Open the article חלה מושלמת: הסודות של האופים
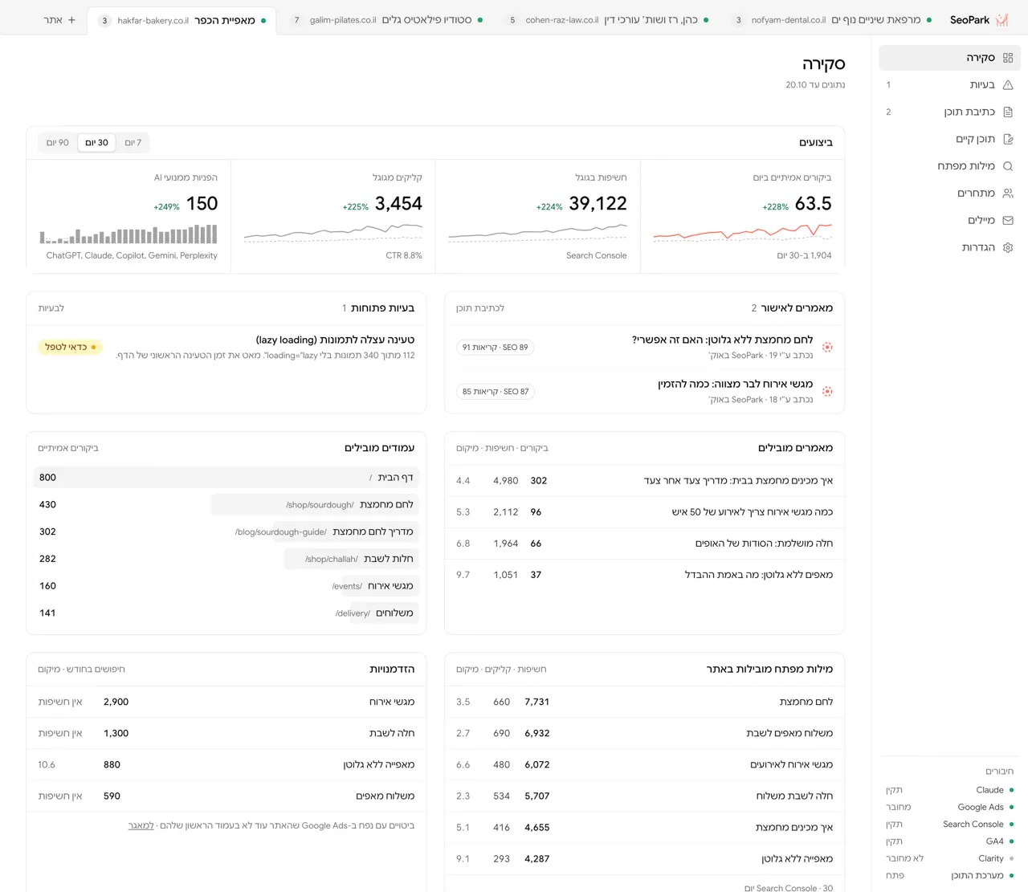The image size is (1028, 892). [644, 544]
